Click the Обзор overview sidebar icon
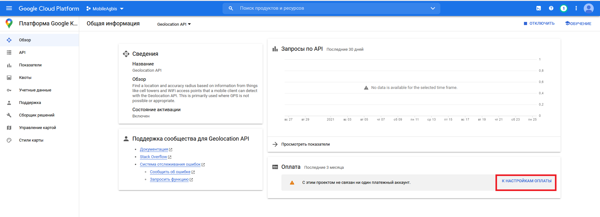 9,40
